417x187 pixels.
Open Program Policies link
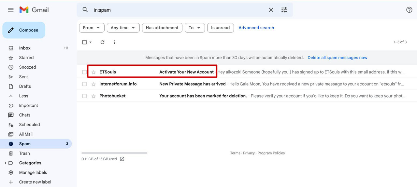[271, 153]
